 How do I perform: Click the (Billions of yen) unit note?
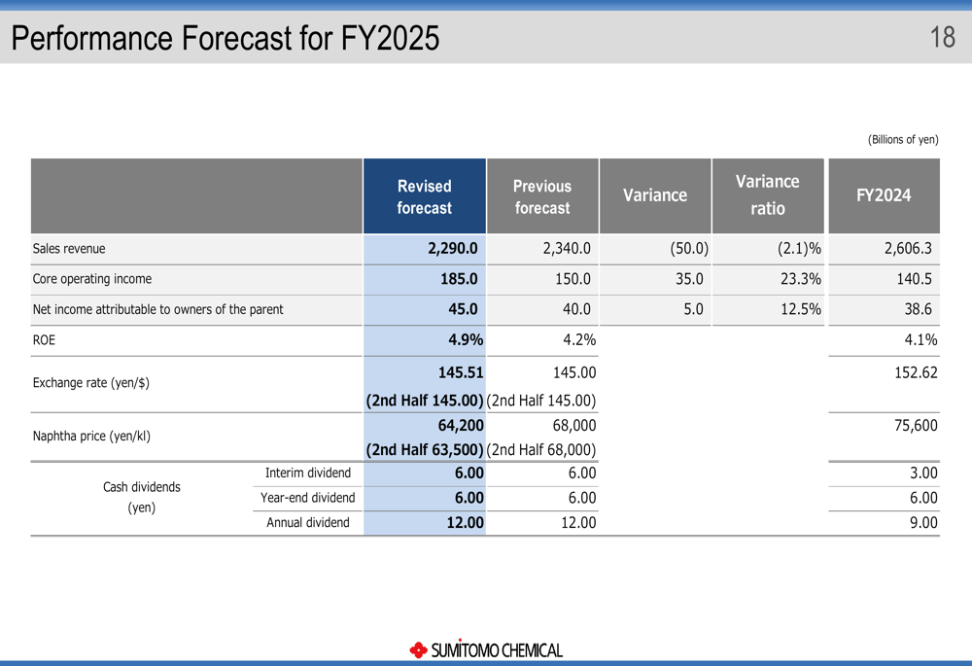[x=902, y=140]
